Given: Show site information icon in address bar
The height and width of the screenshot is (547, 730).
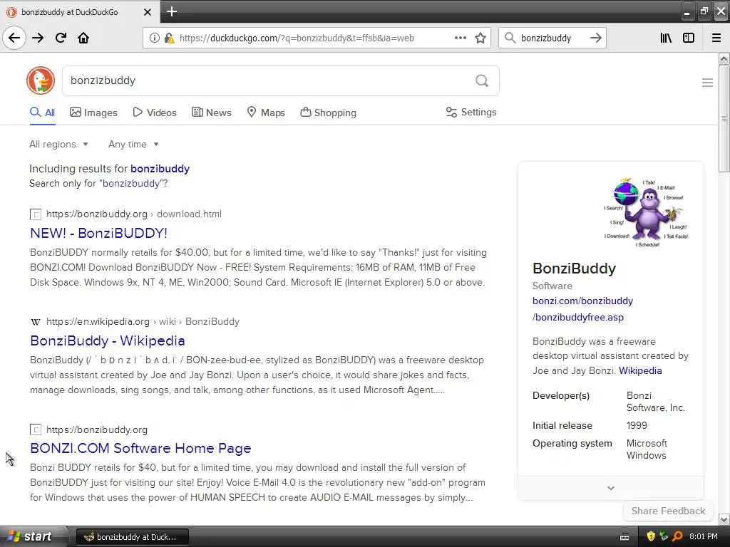Looking at the screenshot, I should (154, 38).
